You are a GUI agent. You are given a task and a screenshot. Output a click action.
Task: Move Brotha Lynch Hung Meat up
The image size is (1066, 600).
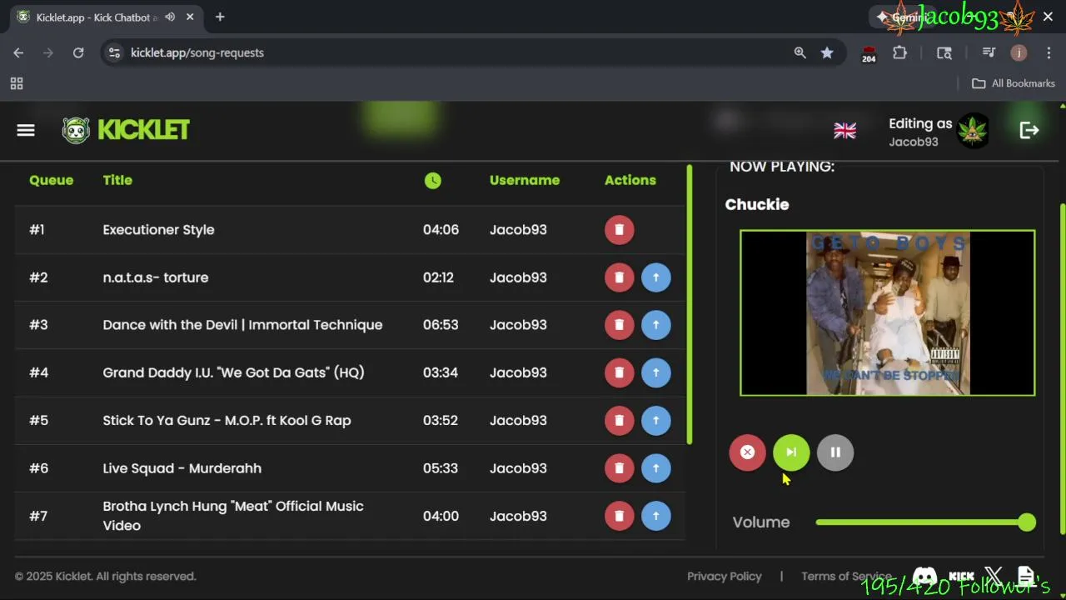[656, 516]
